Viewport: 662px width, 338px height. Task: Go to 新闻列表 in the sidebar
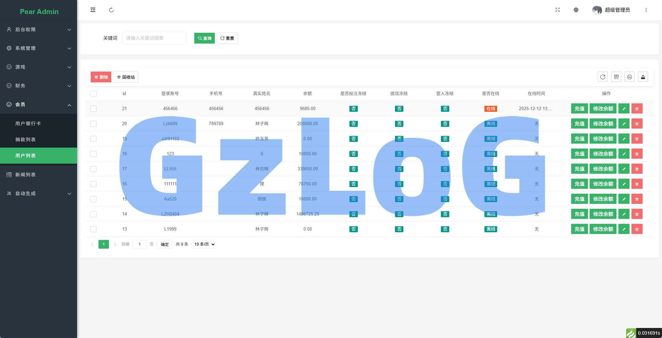pos(25,175)
